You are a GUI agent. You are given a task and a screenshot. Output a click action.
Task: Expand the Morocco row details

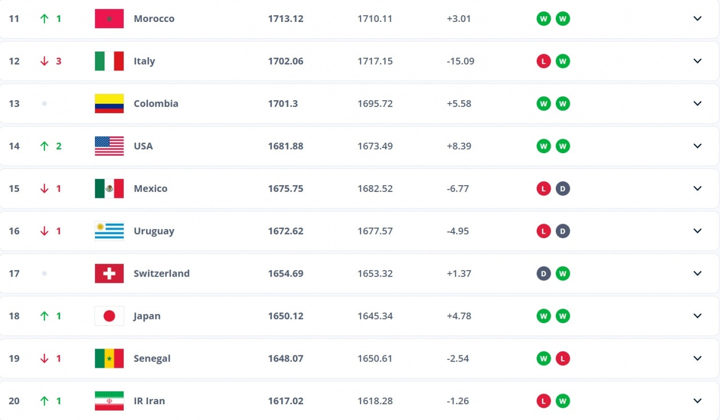pyautogui.click(x=697, y=19)
